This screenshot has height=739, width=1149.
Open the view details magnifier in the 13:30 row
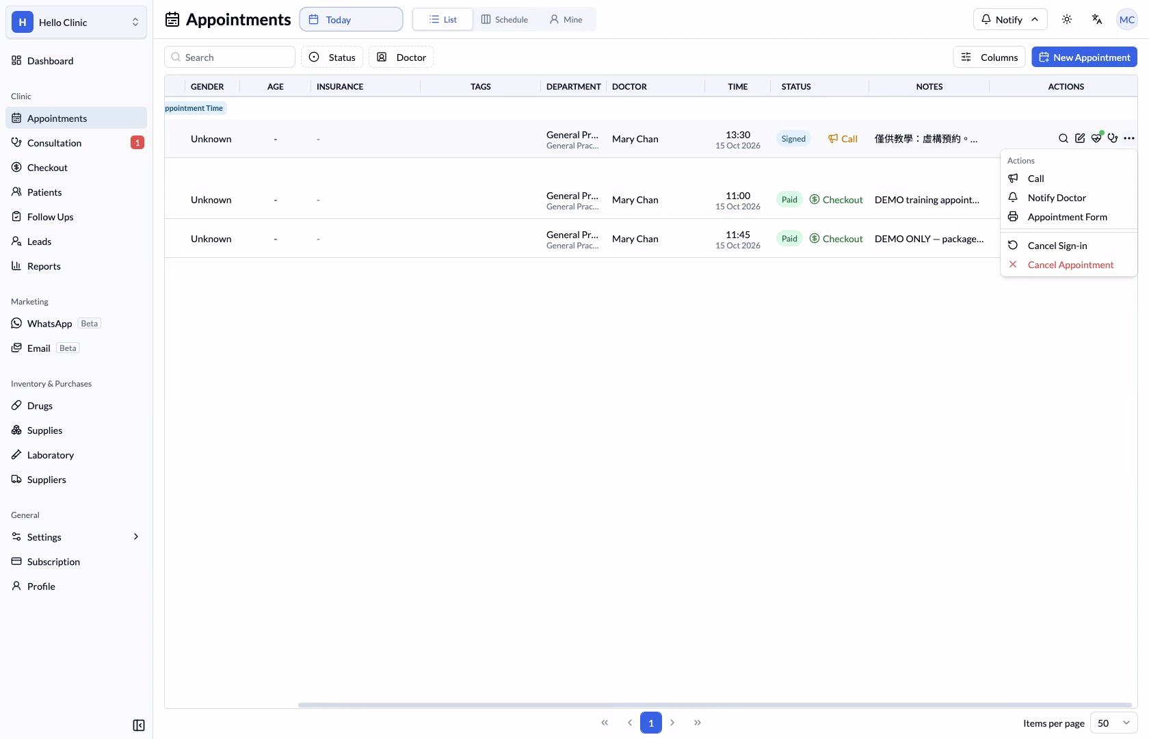click(x=1064, y=138)
